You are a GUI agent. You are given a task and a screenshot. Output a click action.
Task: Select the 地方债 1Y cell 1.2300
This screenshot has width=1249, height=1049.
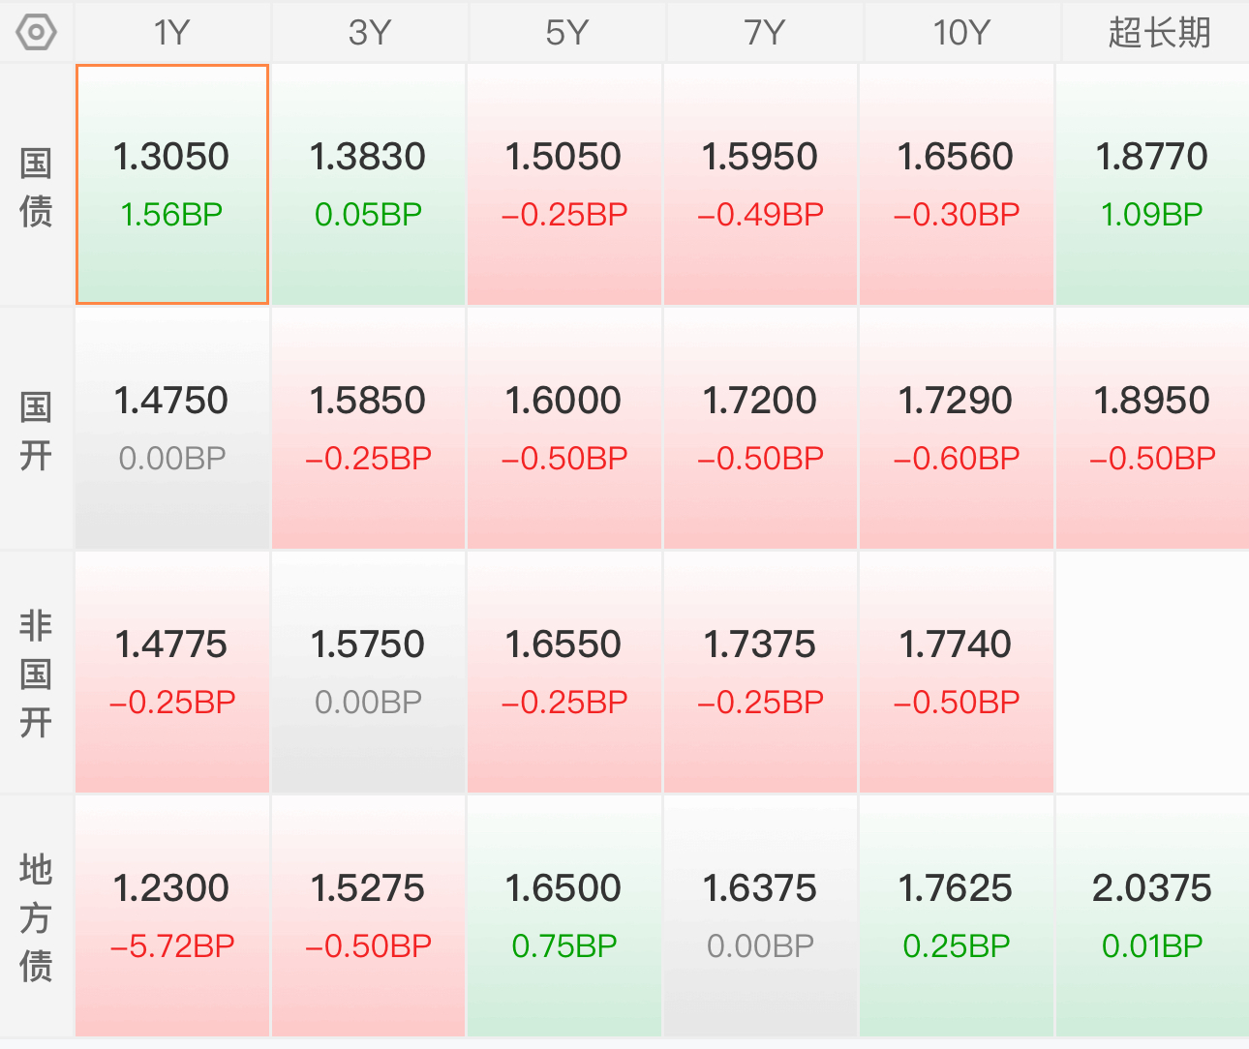(172, 916)
